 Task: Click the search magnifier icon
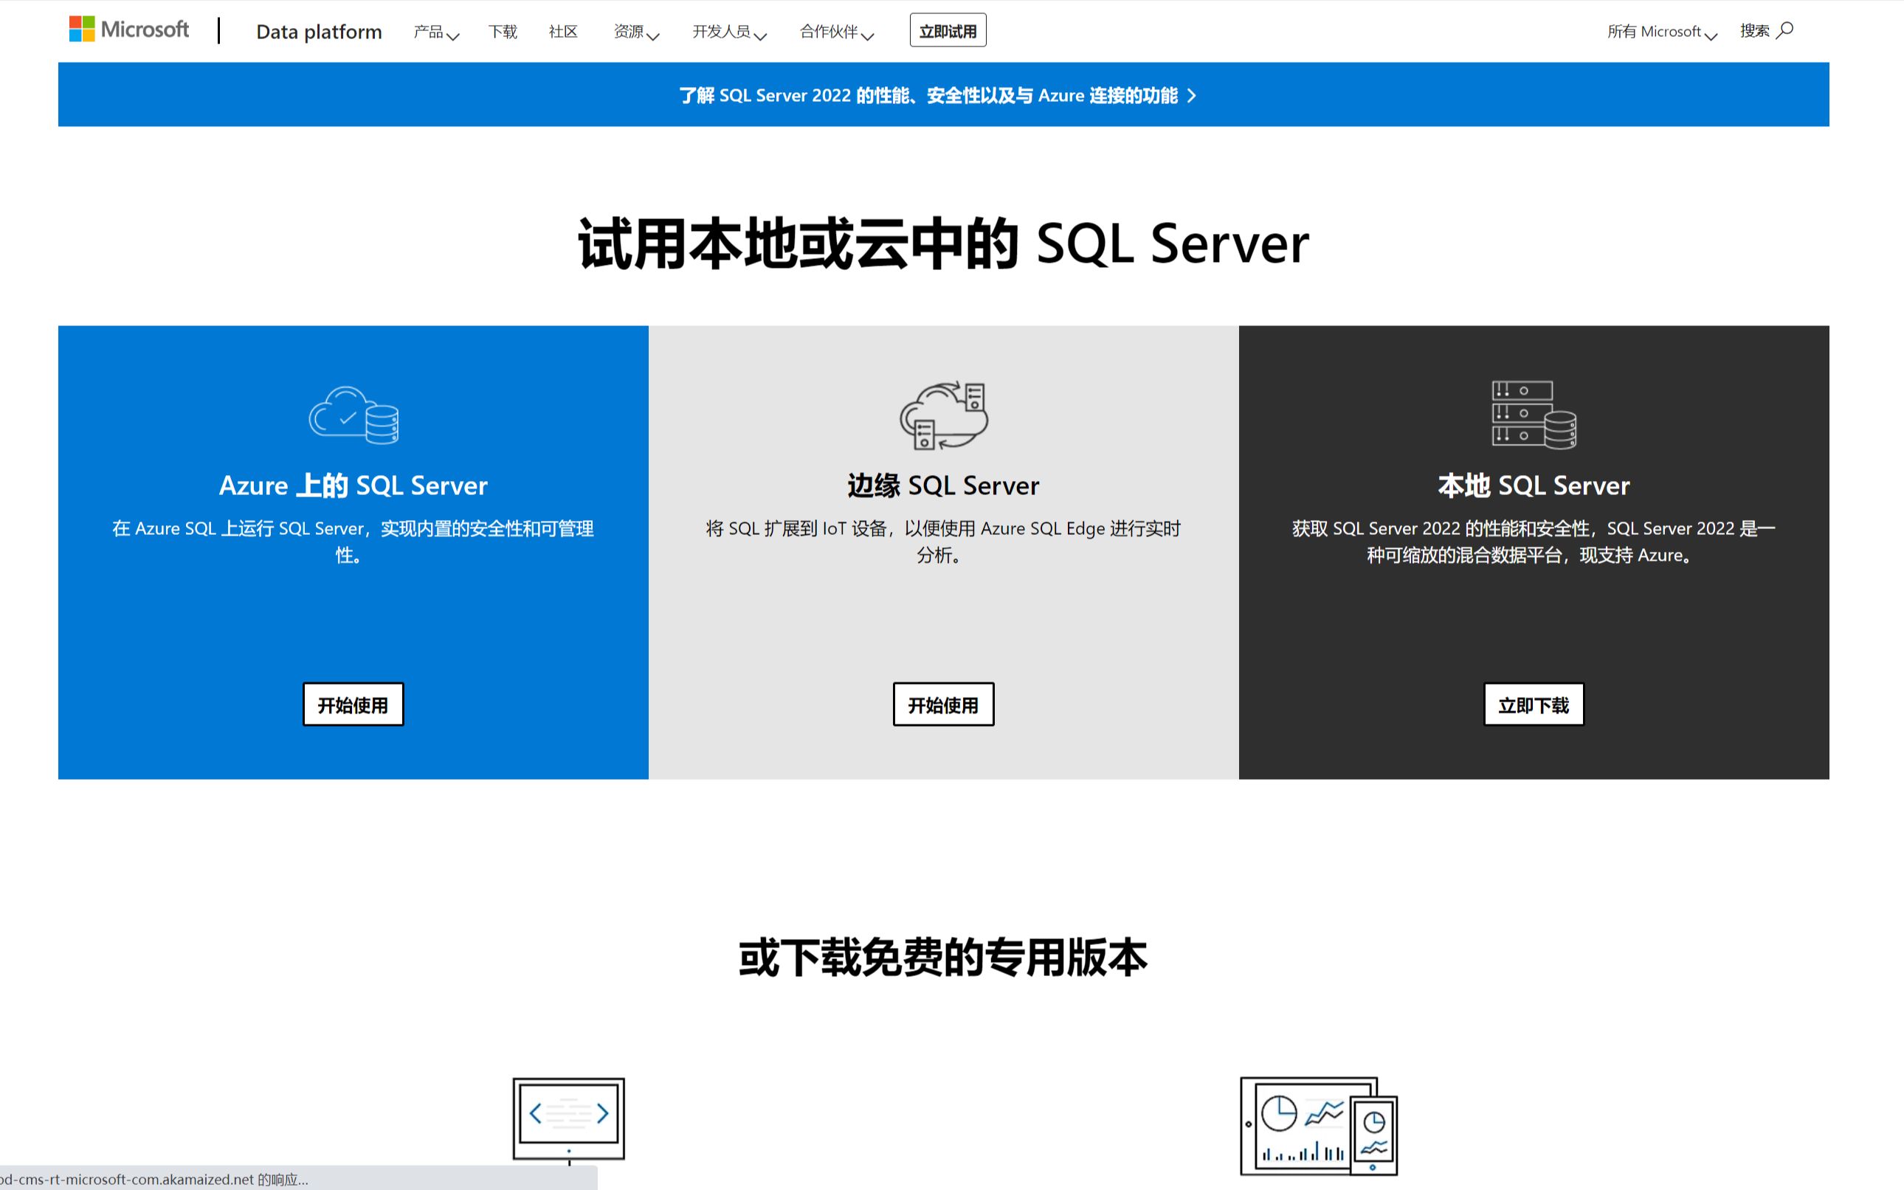pyautogui.click(x=1785, y=31)
